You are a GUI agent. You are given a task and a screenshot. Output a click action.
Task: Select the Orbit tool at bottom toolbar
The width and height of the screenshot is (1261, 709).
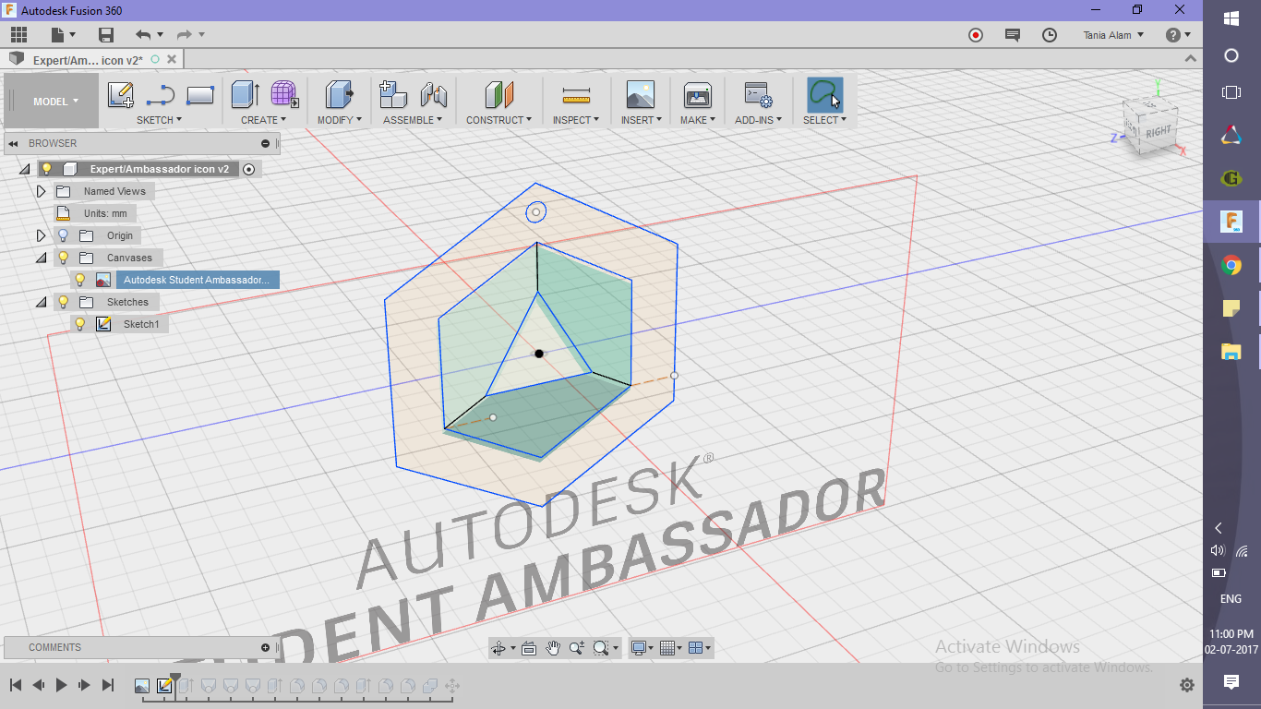(x=498, y=647)
